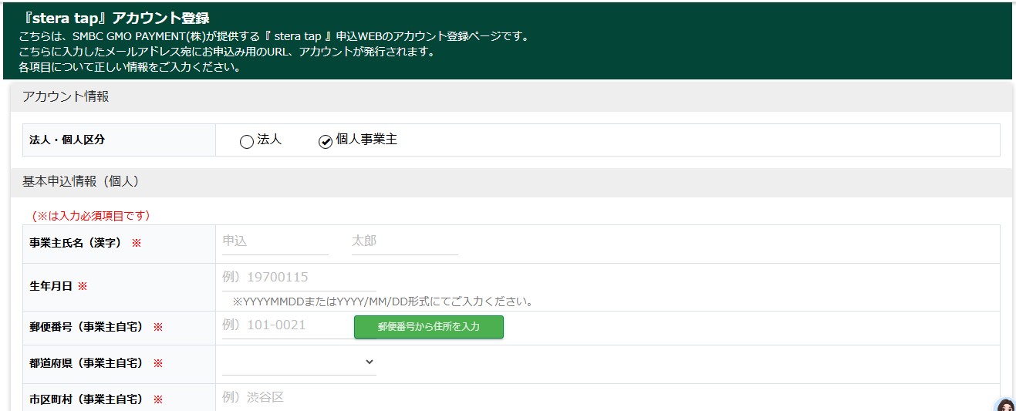This screenshot has height=411, width=1016.
Task: Click the アカウント情報 section header
Action: pyautogui.click(x=66, y=97)
